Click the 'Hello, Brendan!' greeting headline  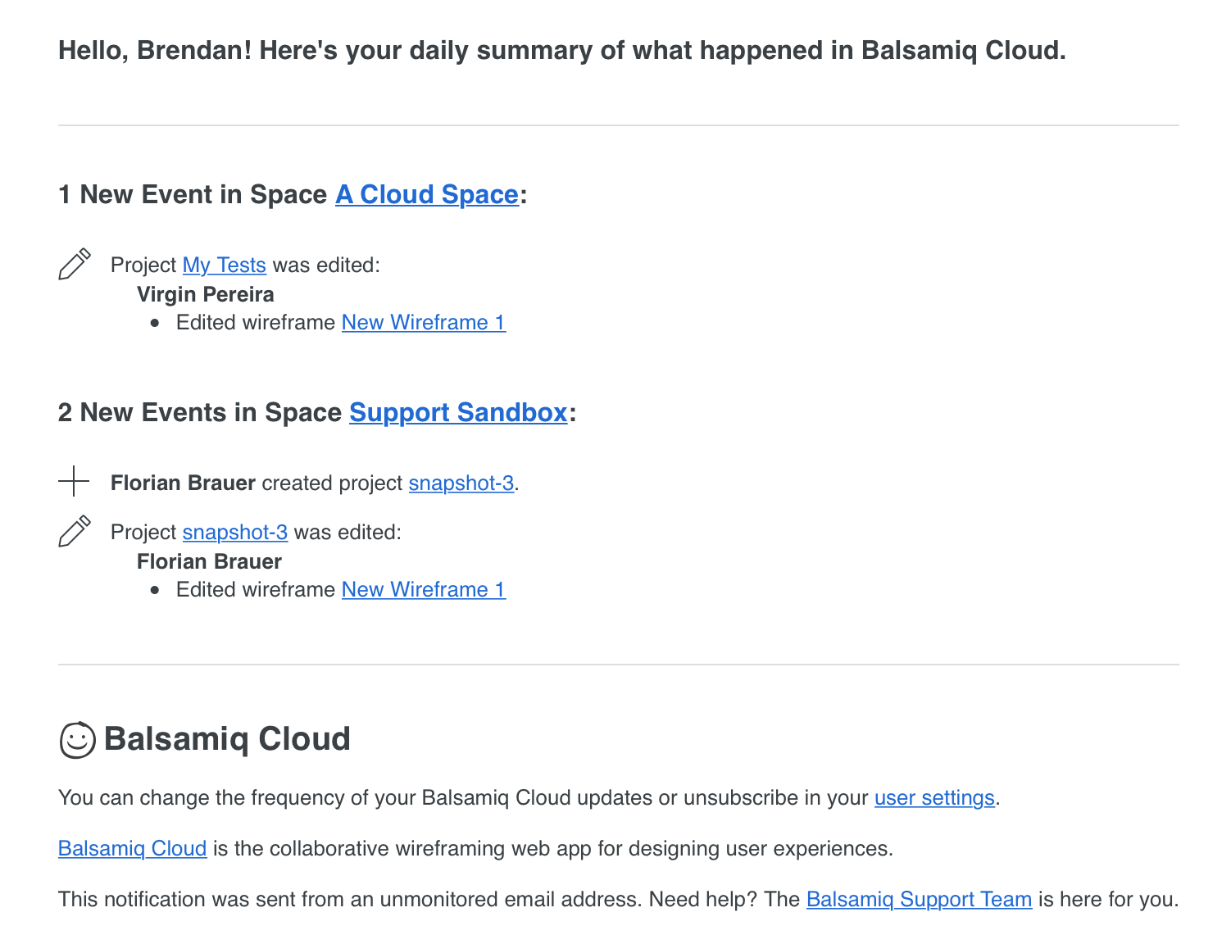coord(562,51)
